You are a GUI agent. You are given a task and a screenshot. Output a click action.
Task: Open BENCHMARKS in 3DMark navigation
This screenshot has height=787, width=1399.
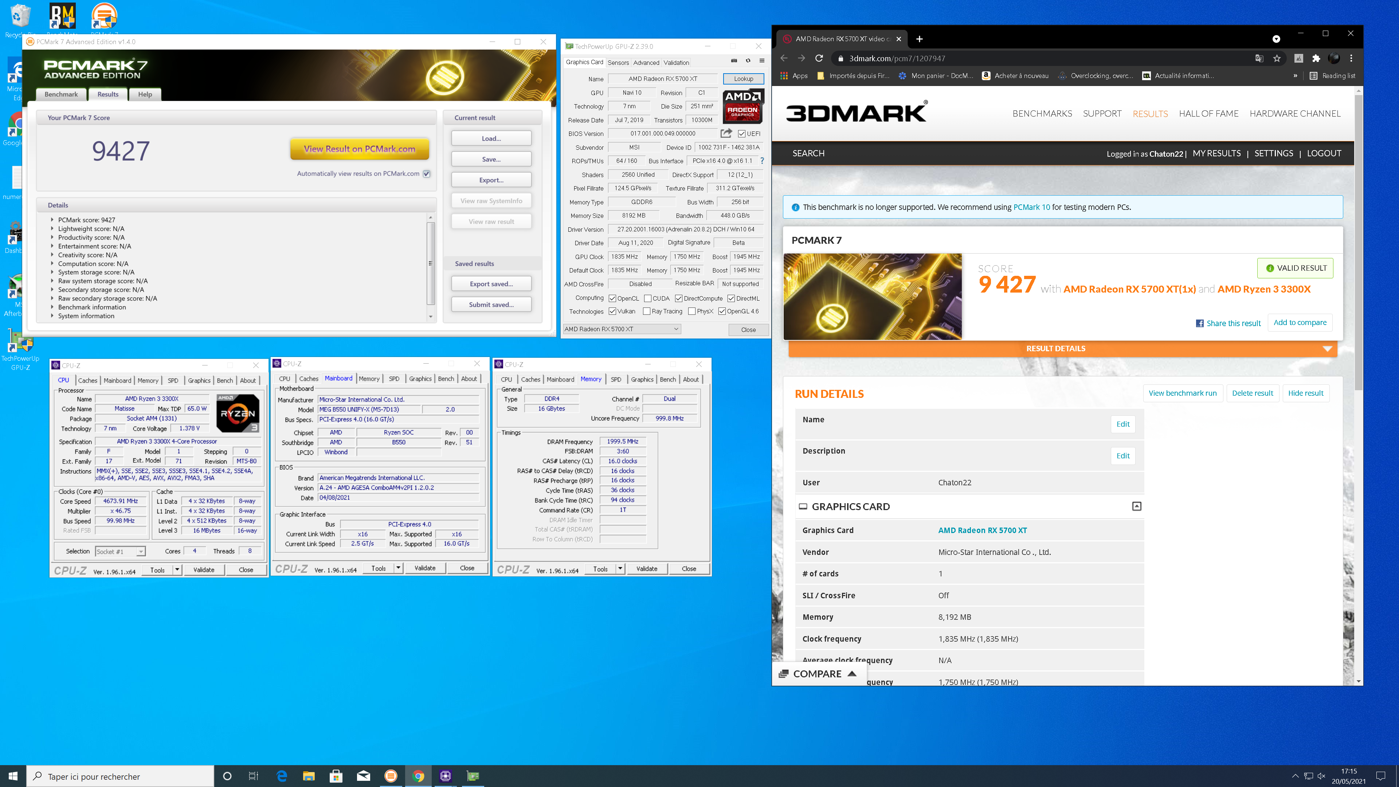(1042, 114)
